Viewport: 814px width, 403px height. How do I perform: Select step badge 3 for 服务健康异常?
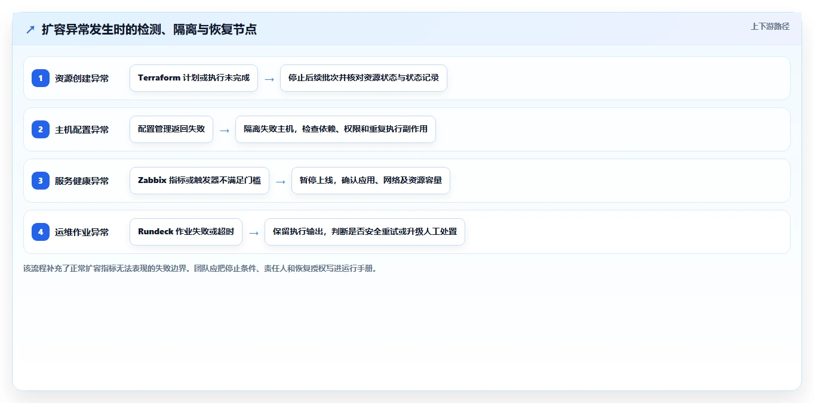pyautogui.click(x=41, y=181)
